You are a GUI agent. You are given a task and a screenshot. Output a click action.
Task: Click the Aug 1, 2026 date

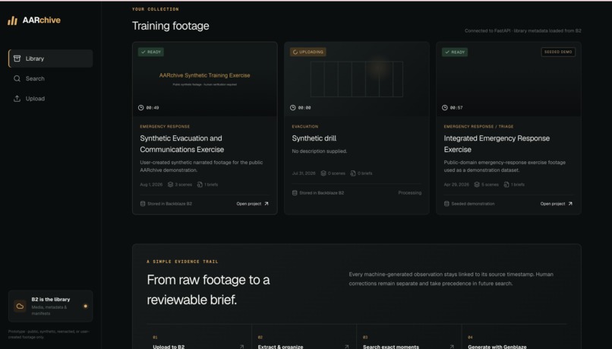point(151,185)
